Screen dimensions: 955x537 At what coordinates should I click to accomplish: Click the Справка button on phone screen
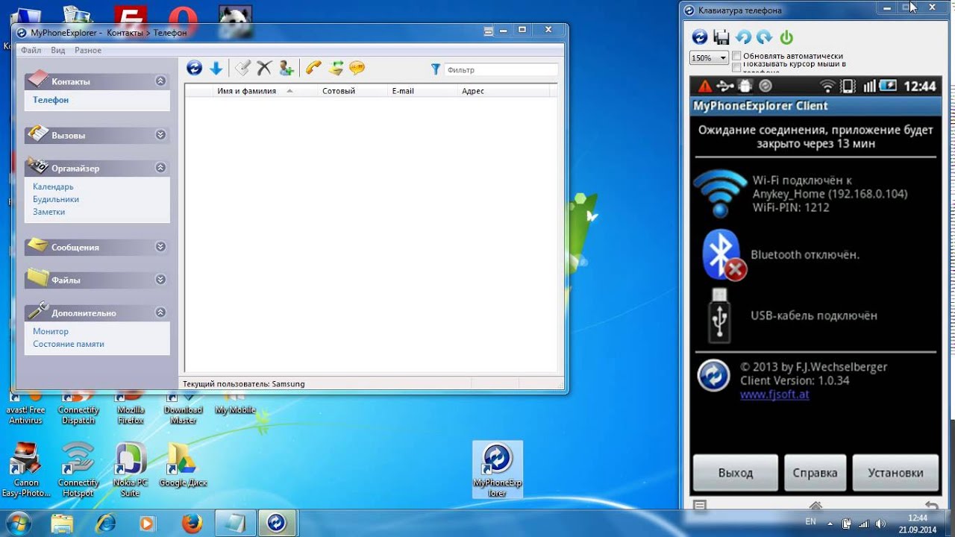815,473
